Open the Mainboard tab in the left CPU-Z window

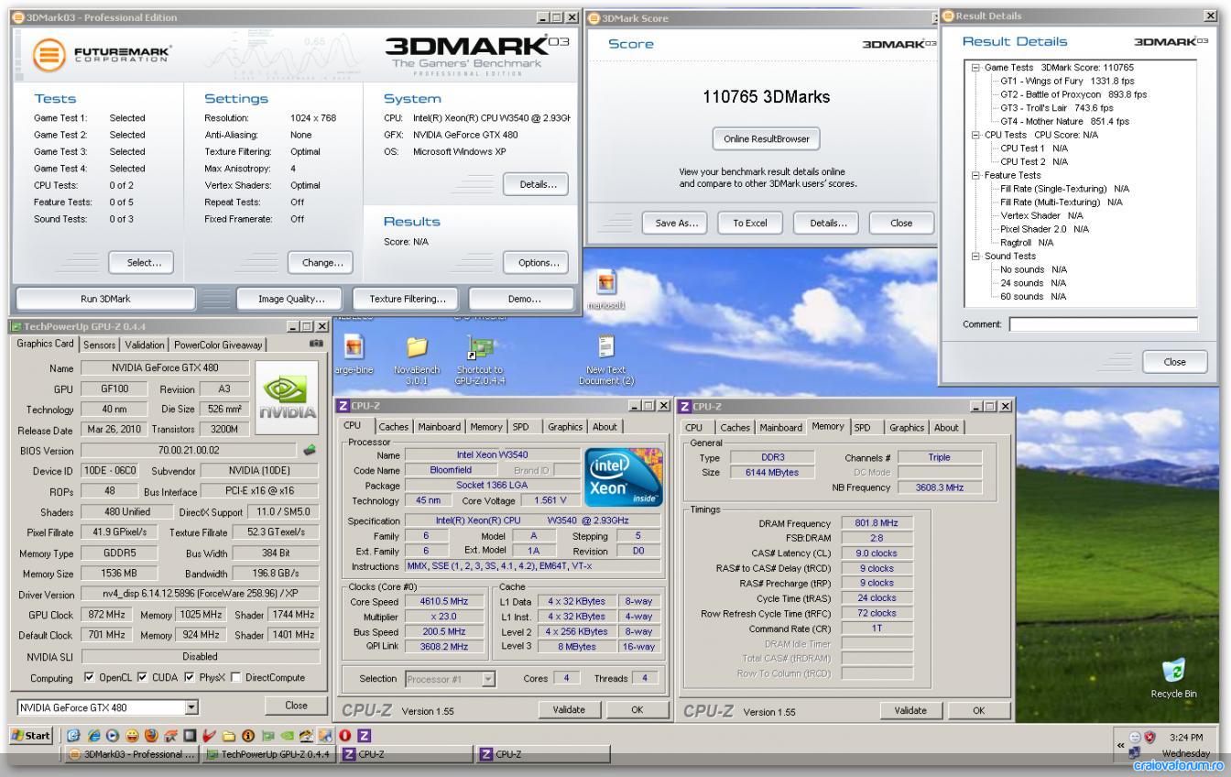[x=441, y=426]
